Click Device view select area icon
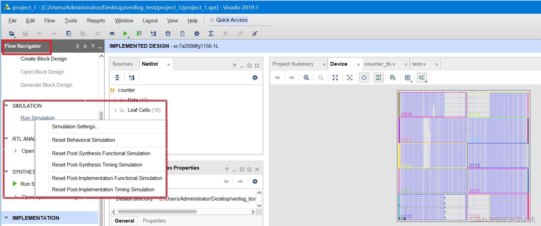 click(350, 78)
